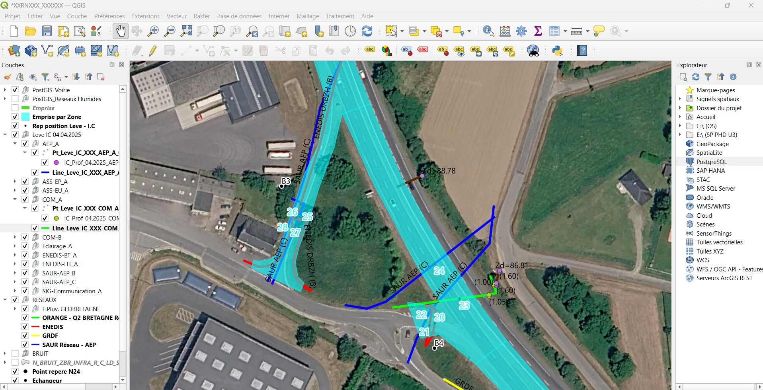Open the Python console icon

point(557,51)
